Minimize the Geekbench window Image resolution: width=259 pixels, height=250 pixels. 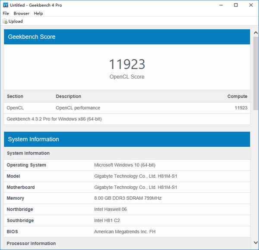(221, 5)
